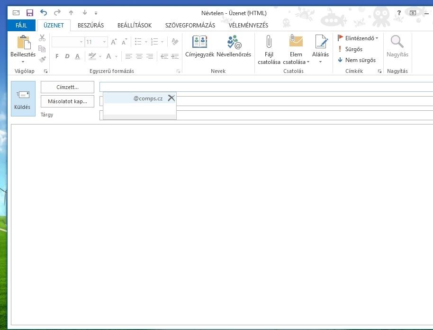Toggle bulleted list
433x330 pixels.
point(138,42)
